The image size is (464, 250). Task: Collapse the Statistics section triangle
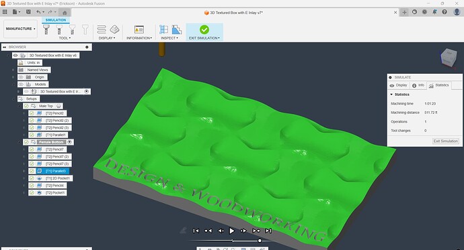[391, 95]
